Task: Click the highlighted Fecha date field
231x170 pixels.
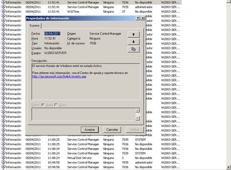Action: click(52, 33)
